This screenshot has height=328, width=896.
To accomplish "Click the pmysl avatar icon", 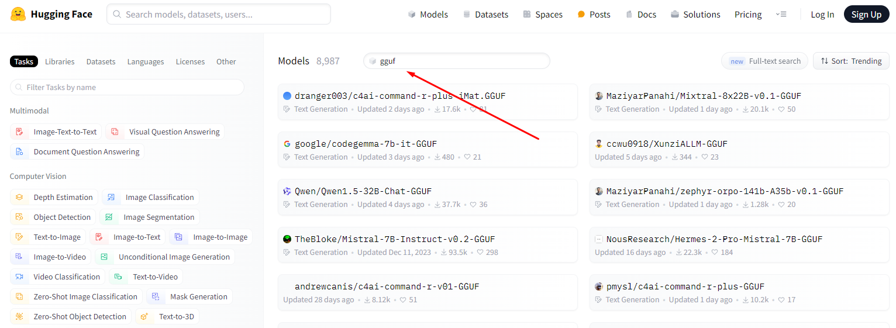I will pos(599,286).
